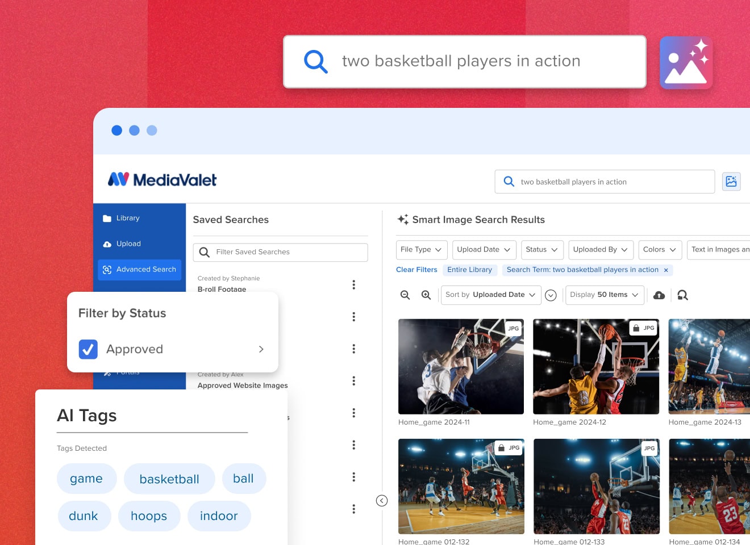Click the JPG badge on Home_game 012-133

click(649, 448)
